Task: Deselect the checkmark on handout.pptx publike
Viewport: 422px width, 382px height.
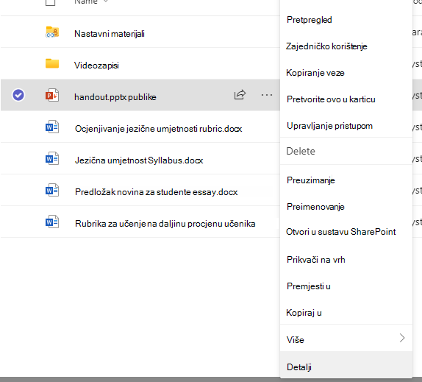Action: point(18,95)
